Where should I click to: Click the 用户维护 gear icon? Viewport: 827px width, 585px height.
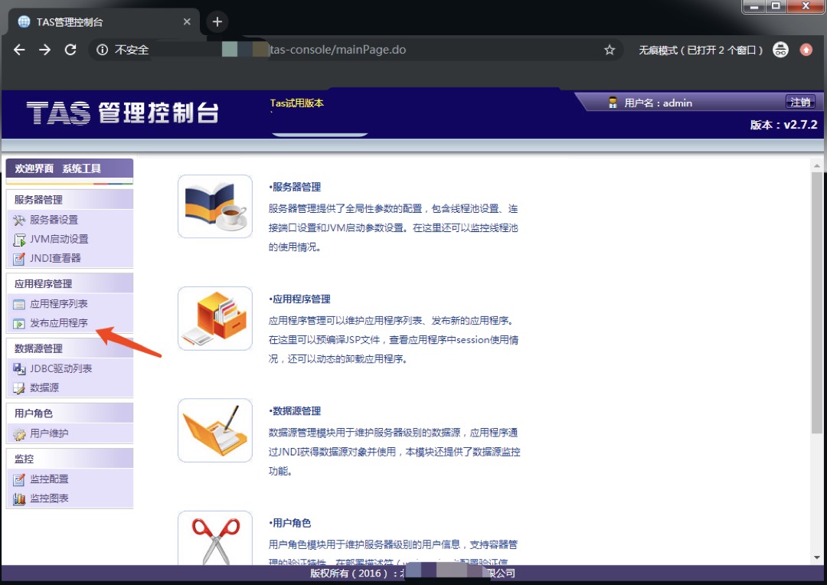point(19,433)
